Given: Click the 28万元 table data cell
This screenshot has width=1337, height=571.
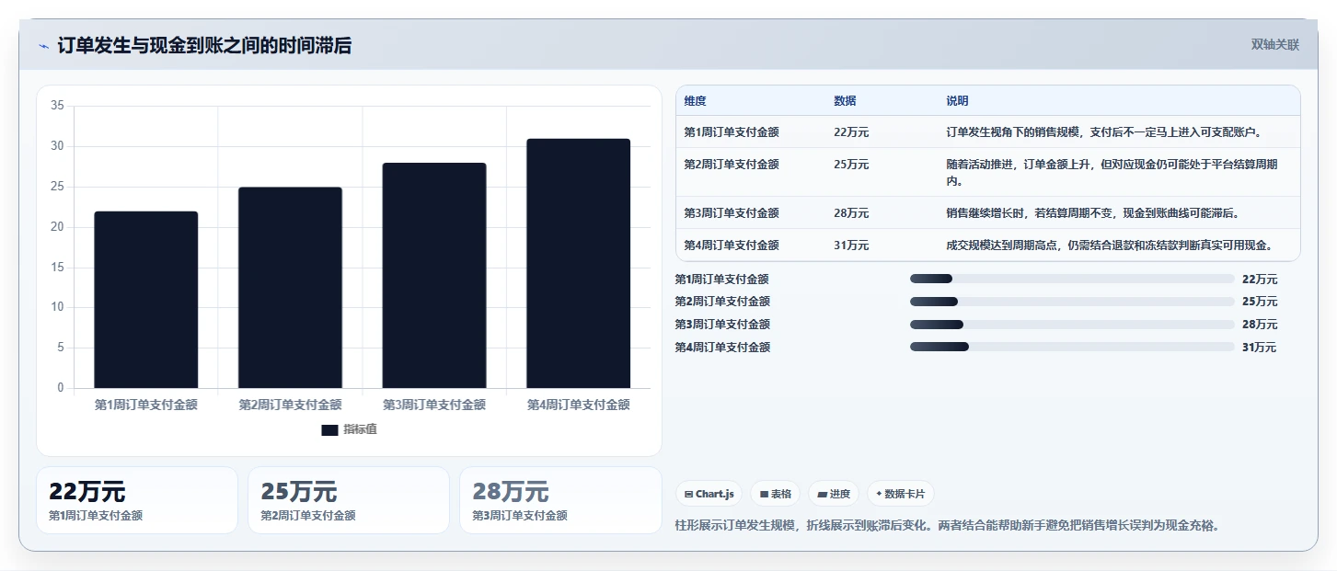Looking at the screenshot, I should (x=851, y=213).
